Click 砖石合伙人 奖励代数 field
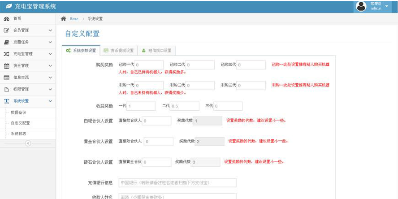This screenshot has height=199, width=398. 205,162
